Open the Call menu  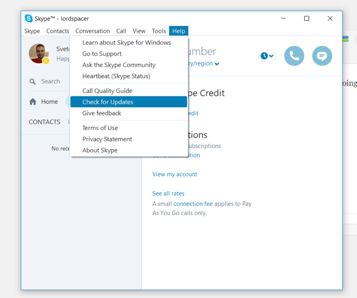(x=121, y=31)
